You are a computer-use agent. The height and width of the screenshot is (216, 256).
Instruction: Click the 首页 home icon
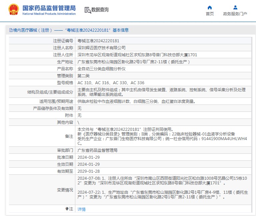(x=210, y=7)
